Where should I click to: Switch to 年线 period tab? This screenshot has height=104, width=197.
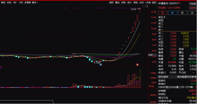pyautogui.click(x=9, y=3)
